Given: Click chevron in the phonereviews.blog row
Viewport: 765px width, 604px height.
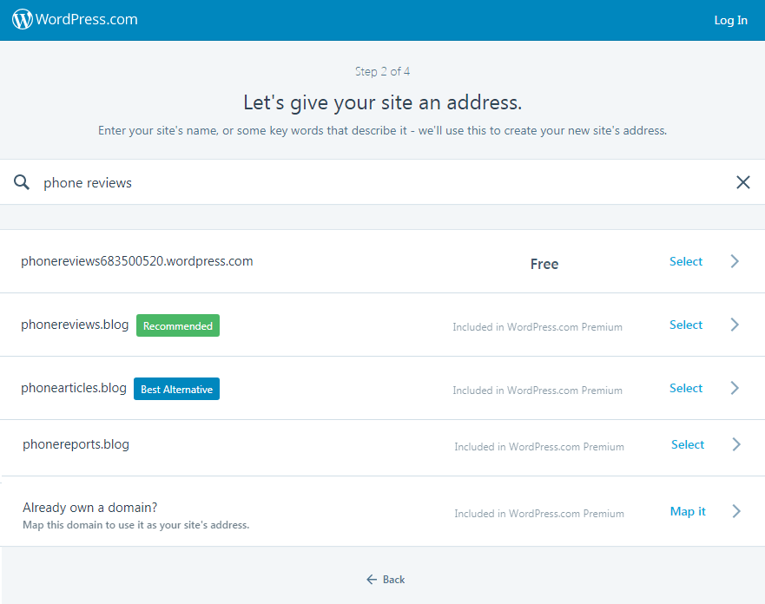Looking at the screenshot, I should (735, 325).
